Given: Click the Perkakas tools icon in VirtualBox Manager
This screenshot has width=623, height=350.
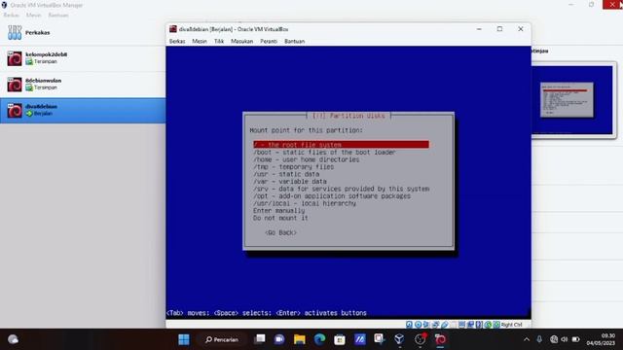Looking at the screenshot, I should (x=15, y=32).
